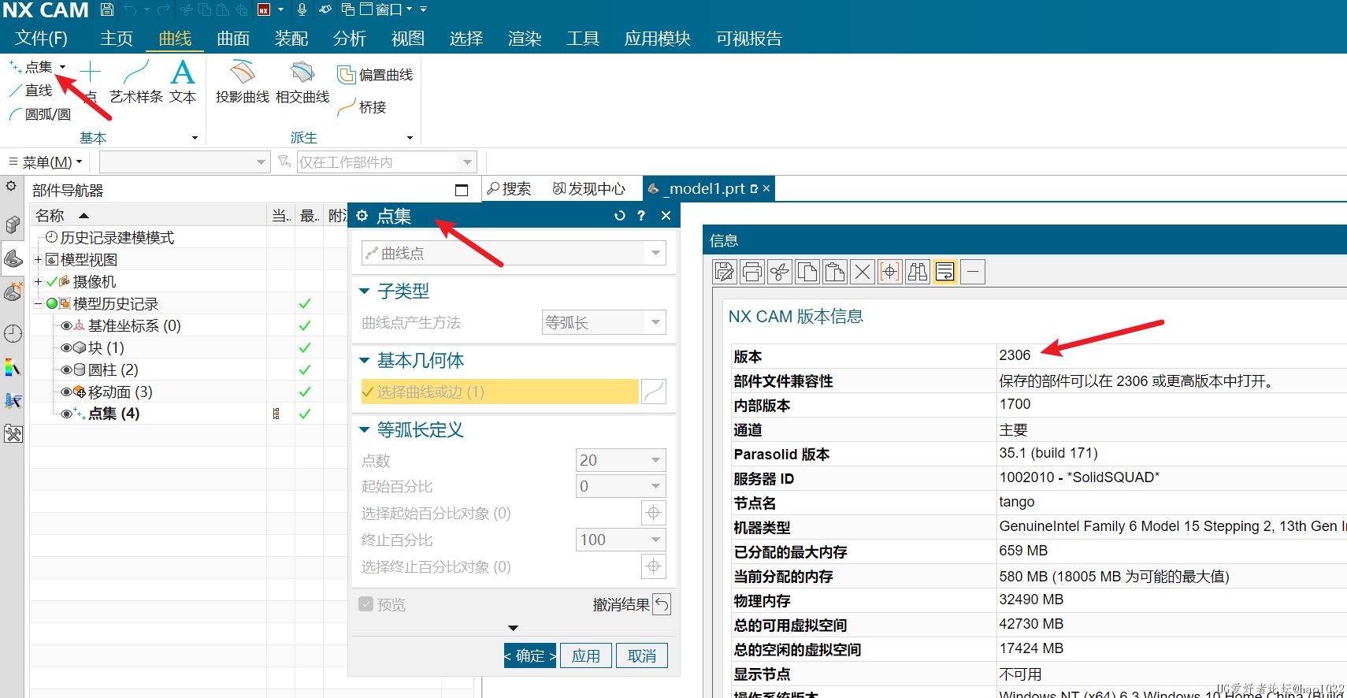Toggle the 摄像机 checkmark
This screenshot has height=698, width=1347.
52,281
